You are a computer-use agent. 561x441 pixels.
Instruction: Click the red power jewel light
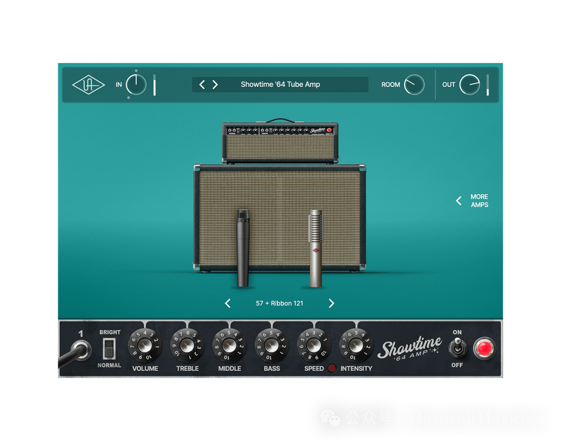click(x=484, y=348)
